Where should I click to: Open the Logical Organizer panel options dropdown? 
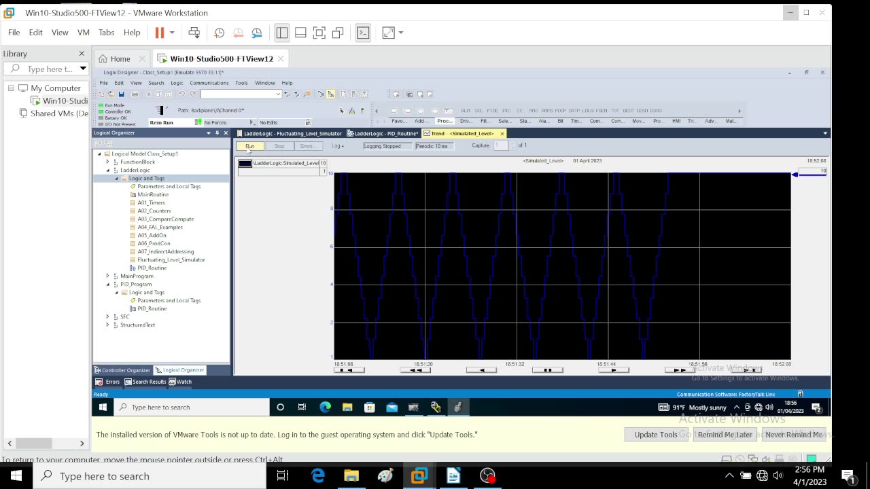[x=209, y=133]
